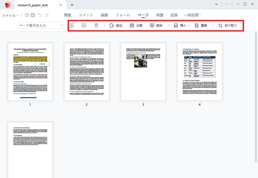Click the print icon
This screenshot has height=178, width=258.
pyautogui.click(x=33, y=15)
